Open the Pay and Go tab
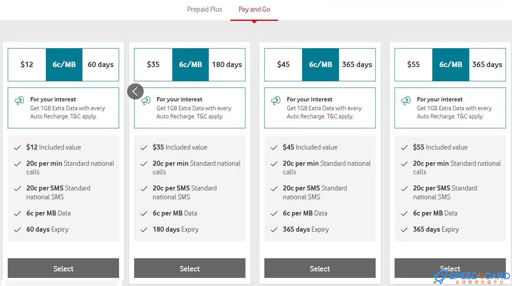 [254, 9]
